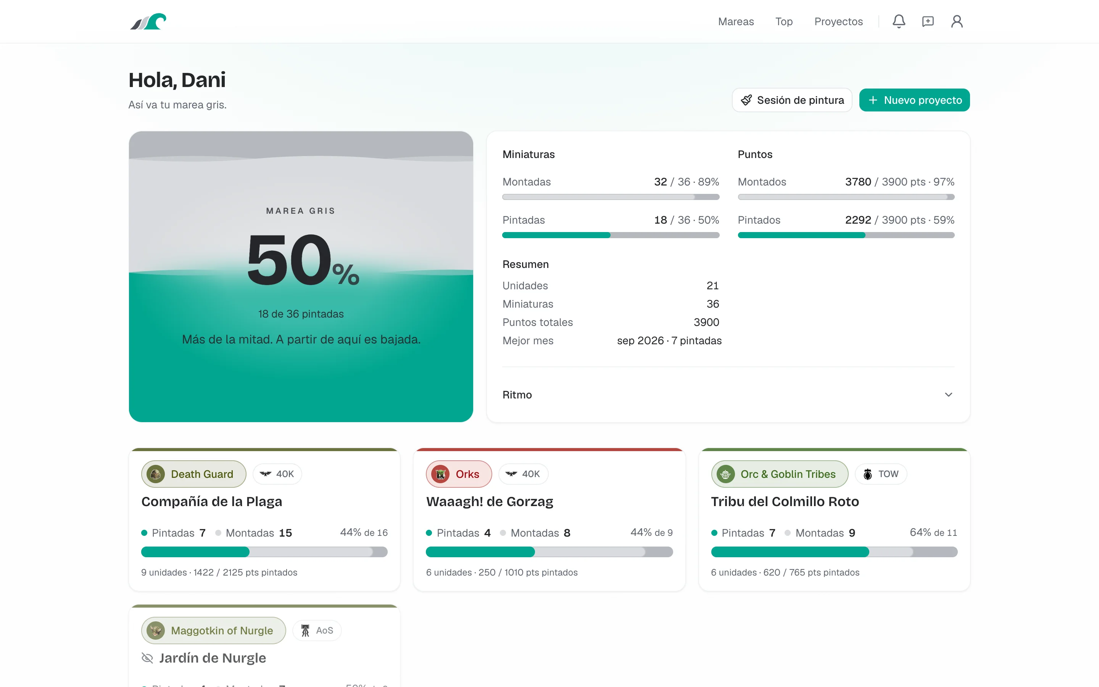Open the Top nav item
1099x687 pixels.
[784, 21]
